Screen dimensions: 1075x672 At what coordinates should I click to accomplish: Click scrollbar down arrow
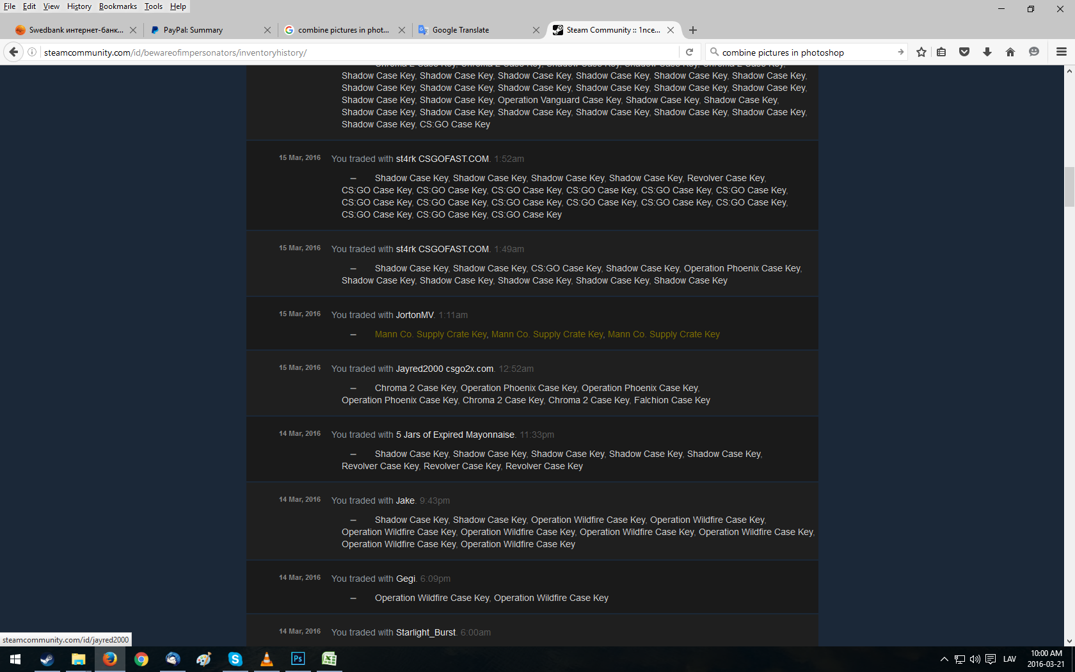coord(1069,641)
